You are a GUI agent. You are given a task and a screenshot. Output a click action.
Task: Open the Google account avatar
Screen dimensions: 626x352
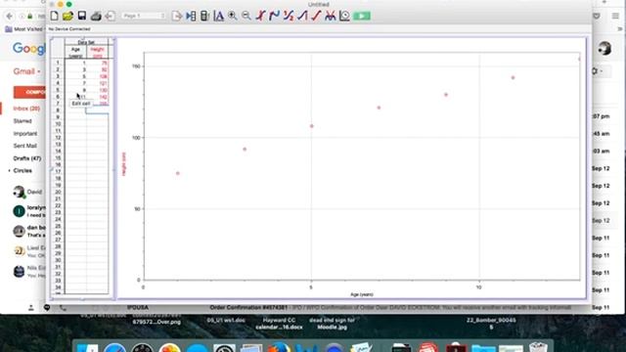604,49
